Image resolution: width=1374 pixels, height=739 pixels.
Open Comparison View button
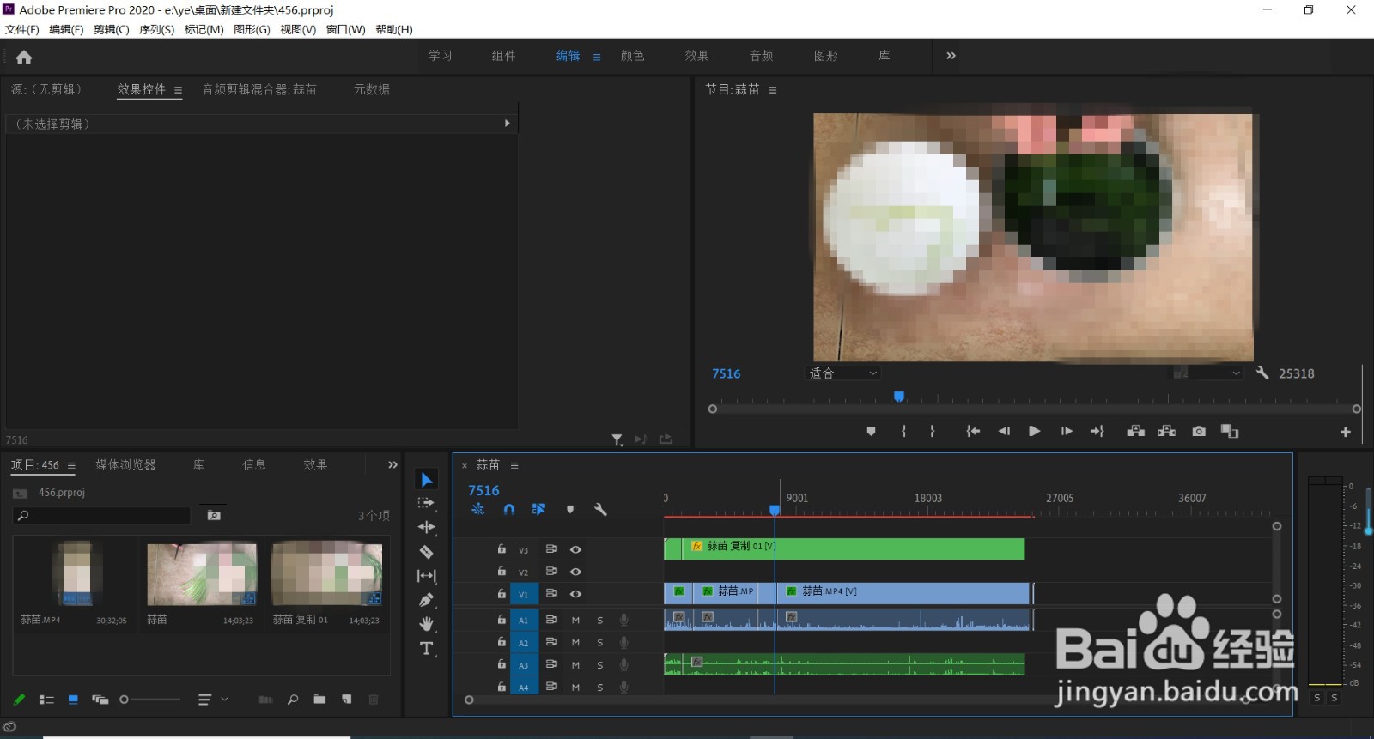click(1230, 431)
